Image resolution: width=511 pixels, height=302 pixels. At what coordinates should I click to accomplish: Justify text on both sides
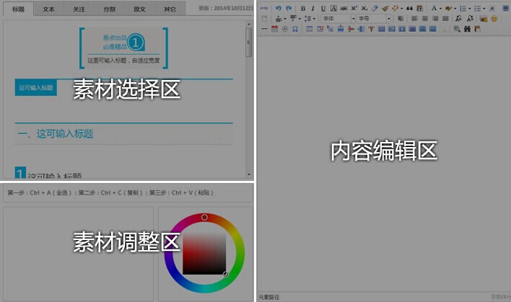point(445,19)
